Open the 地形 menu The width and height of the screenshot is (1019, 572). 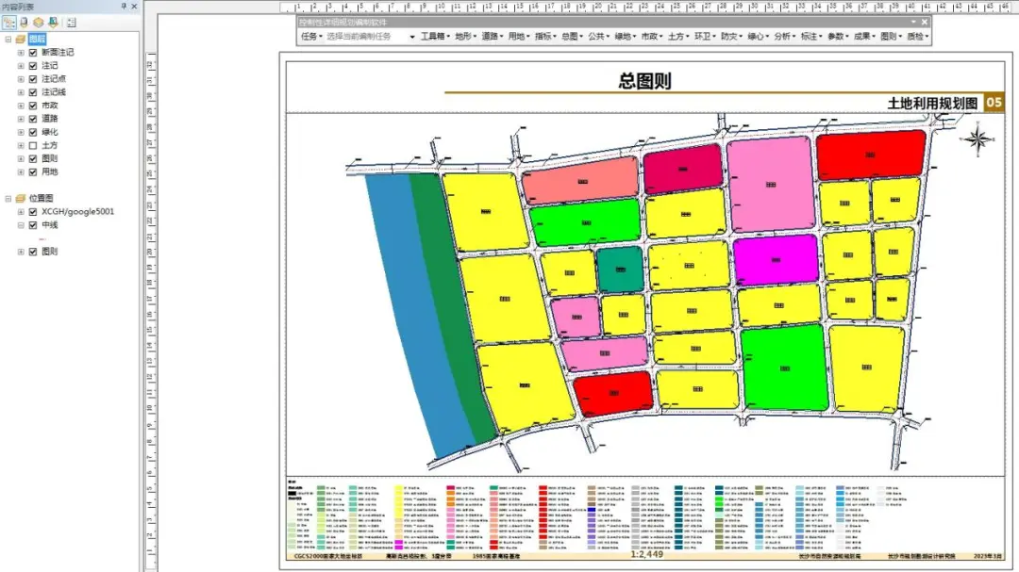[x=465, y=37]
